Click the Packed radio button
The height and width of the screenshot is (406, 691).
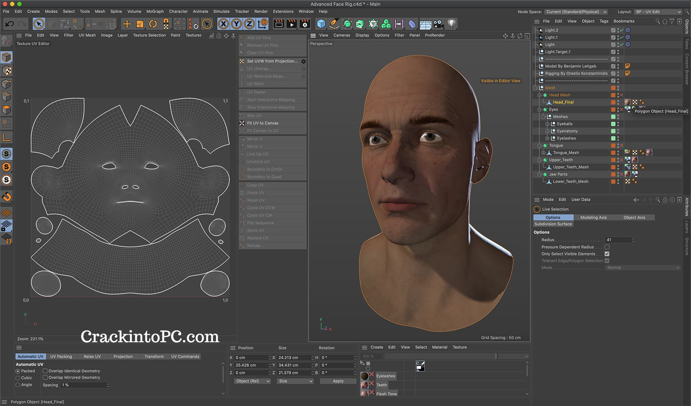[x=17, y=371]
